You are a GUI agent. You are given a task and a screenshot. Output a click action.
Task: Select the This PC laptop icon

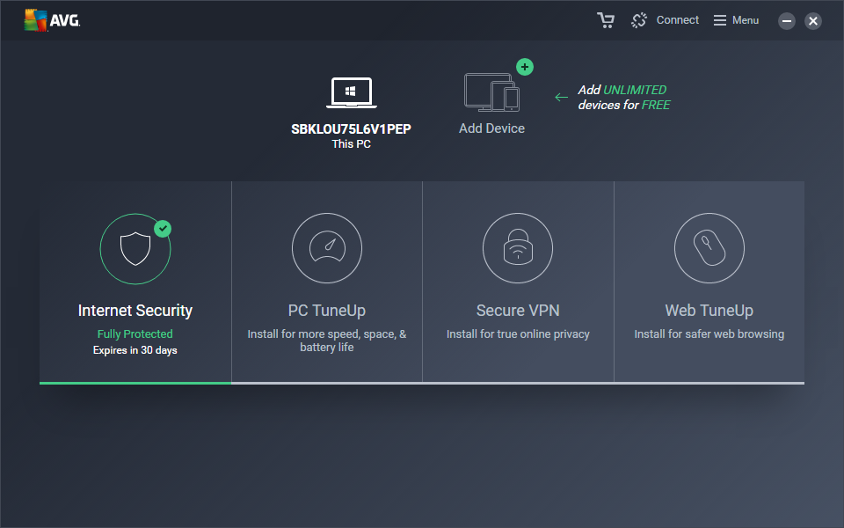click(x=351, y=92)
